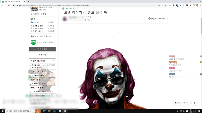Open the cafe logo thumbnail in sidebar
The image size is (202, 113).
(34, 9)
